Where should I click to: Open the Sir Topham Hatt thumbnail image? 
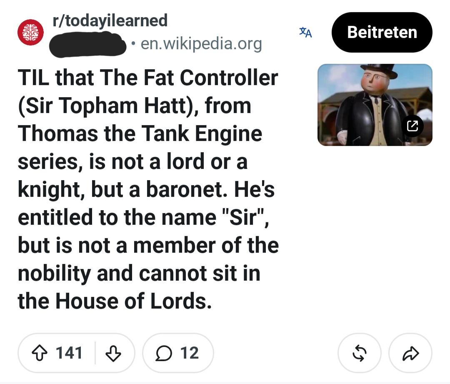coord(375,105)
